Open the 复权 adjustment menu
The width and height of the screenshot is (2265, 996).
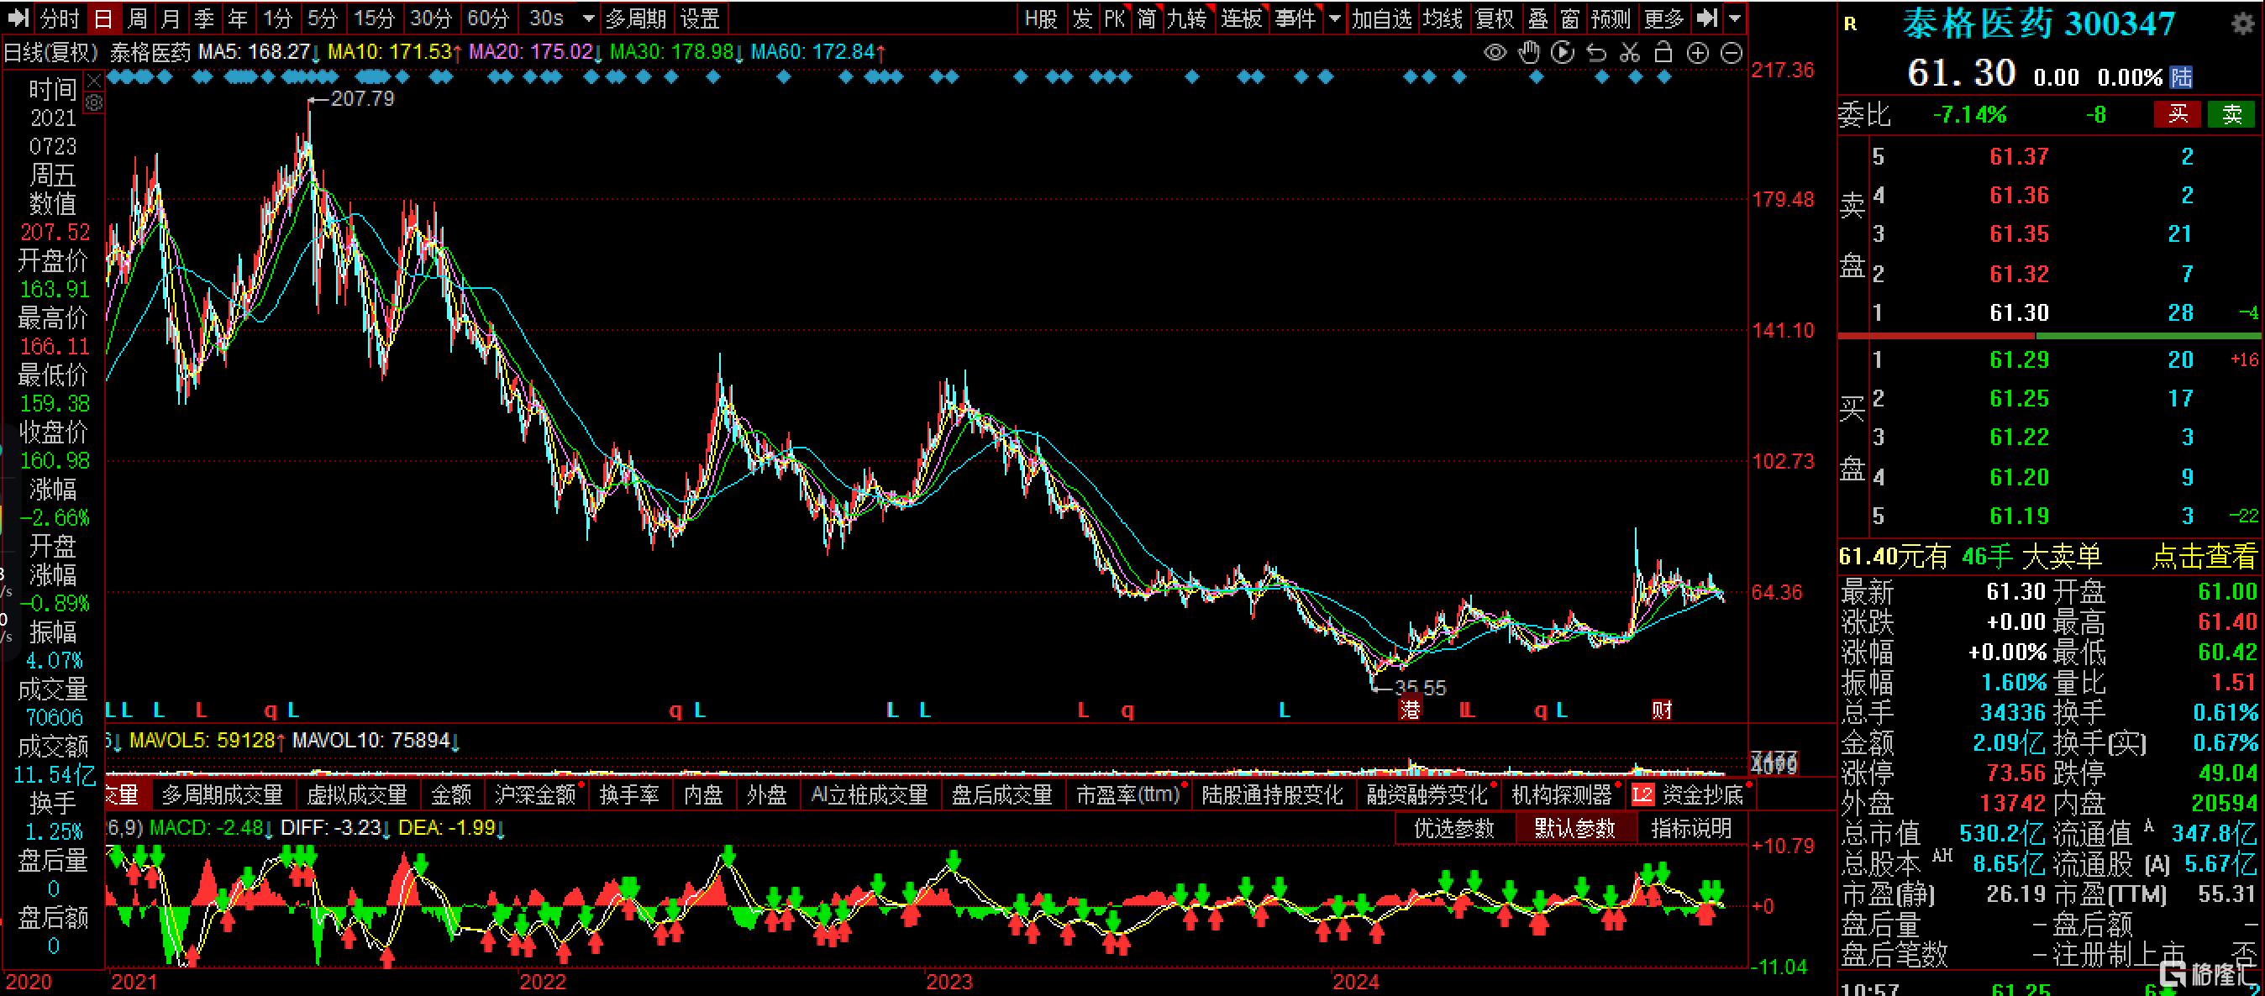(1494, 18)
